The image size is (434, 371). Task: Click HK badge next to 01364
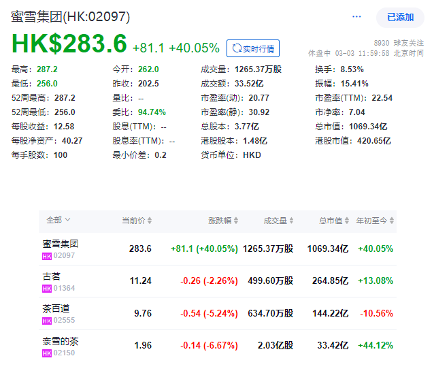pyautogui.click(x=47, y=289)
